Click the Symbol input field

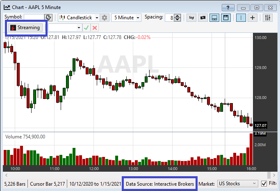tap(34, 17)
